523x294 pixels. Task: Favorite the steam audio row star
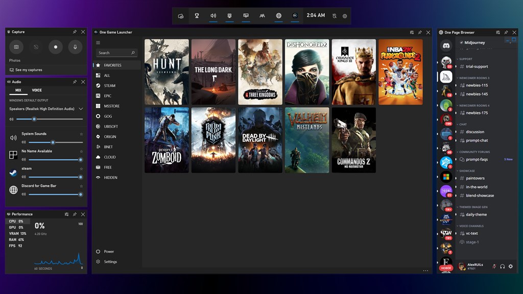[x=81, y=168]
